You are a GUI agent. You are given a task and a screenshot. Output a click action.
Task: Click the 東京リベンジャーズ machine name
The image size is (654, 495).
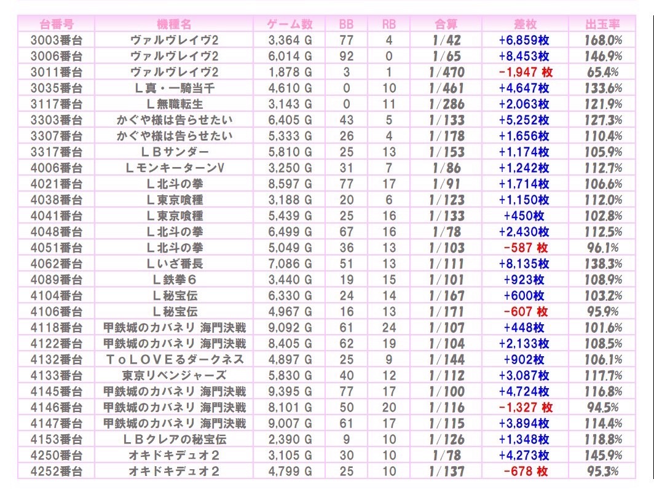pos(174,375)
